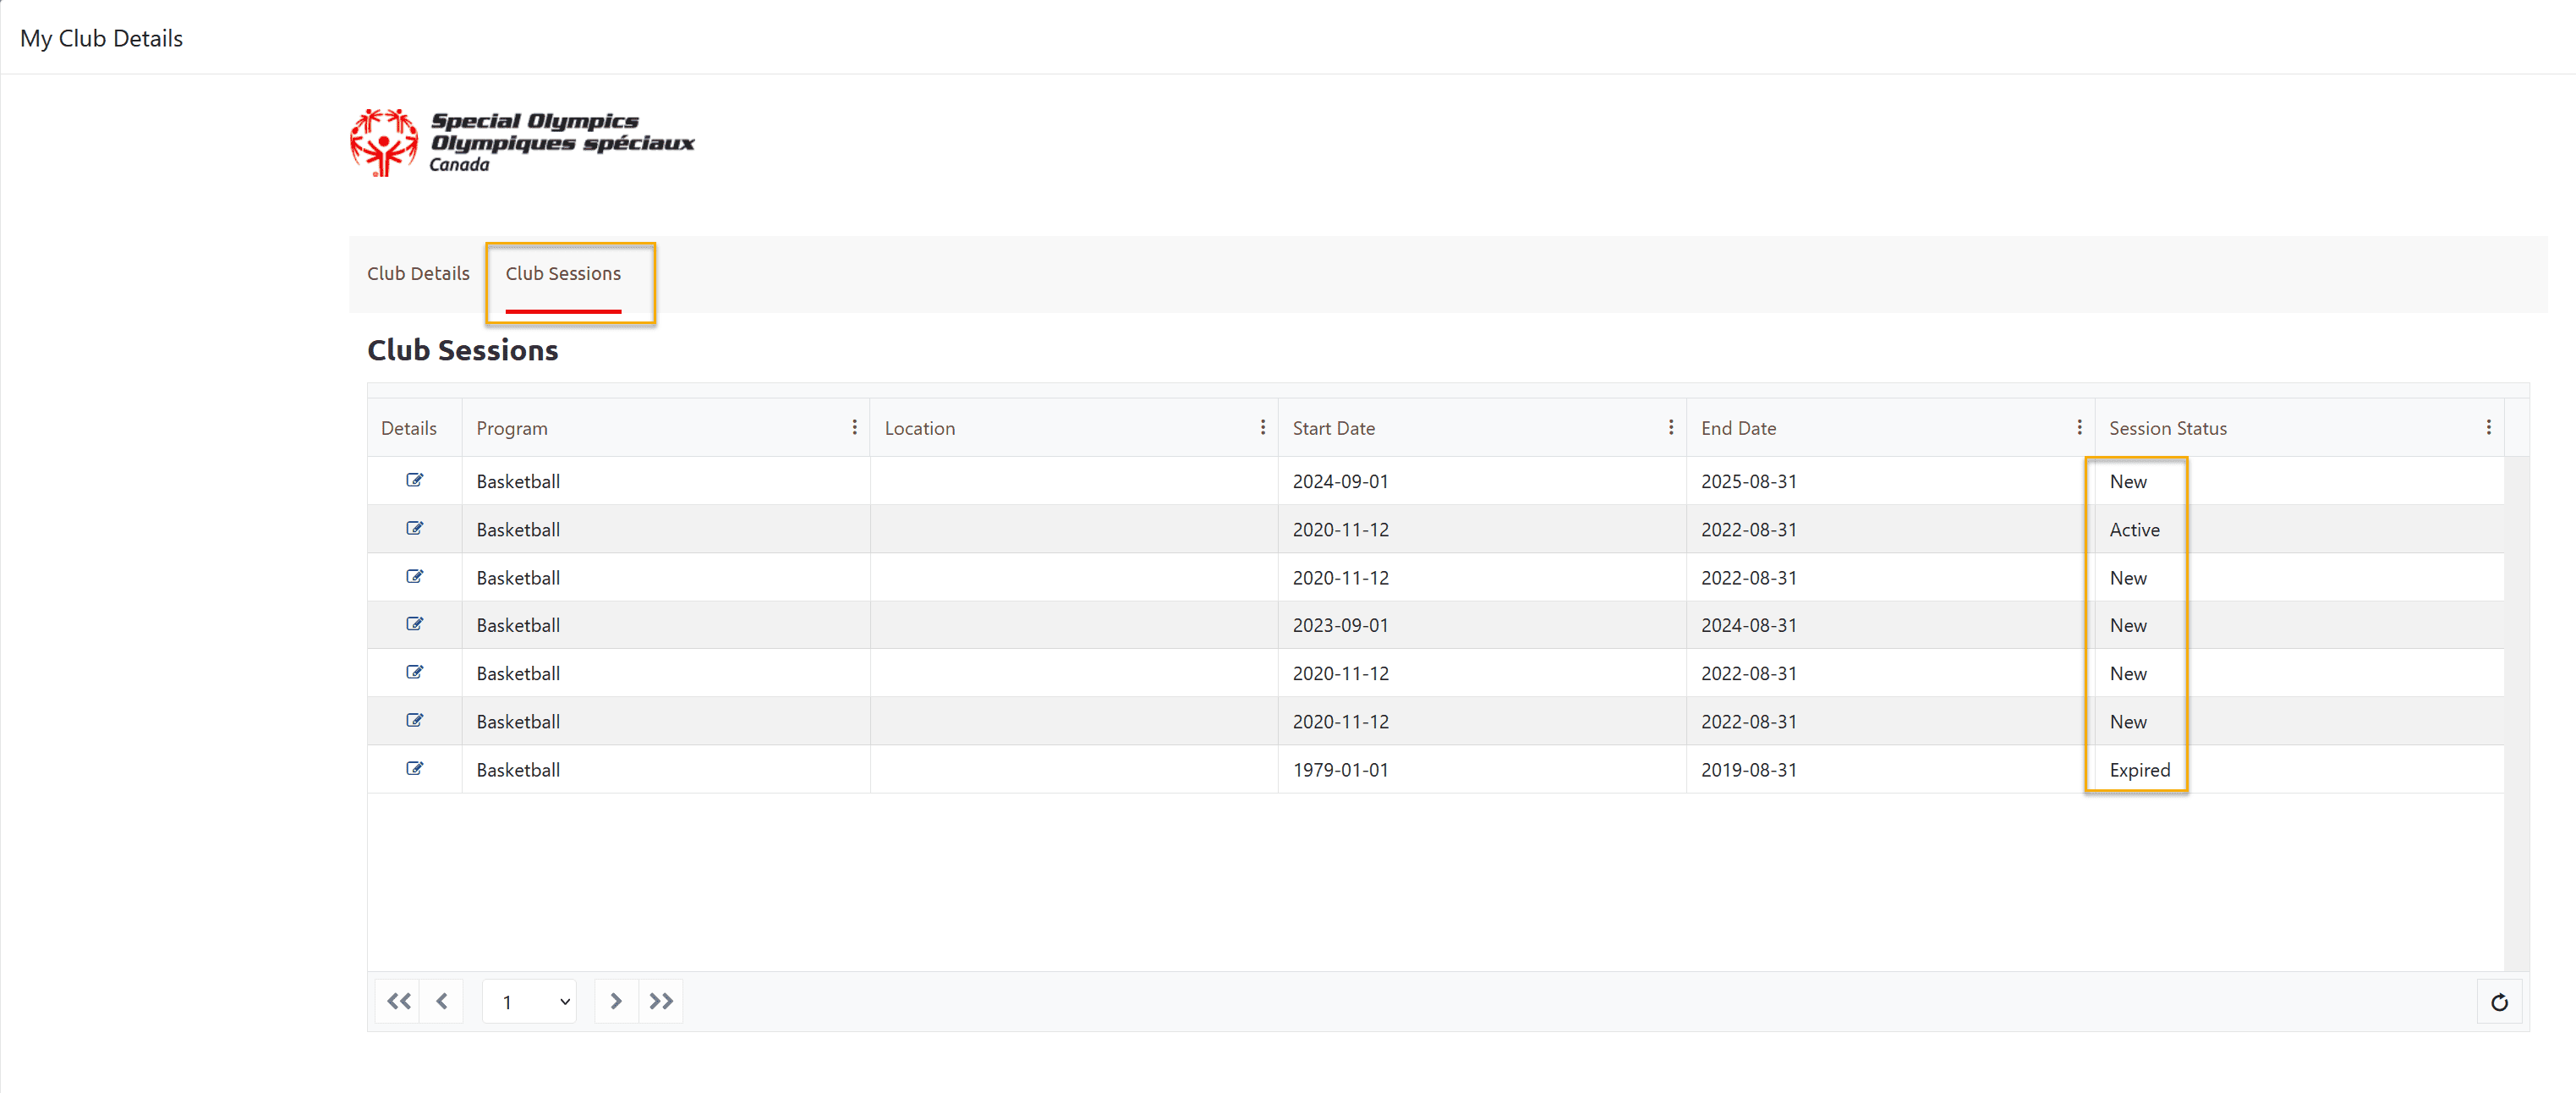Go to last page of sessions
Image resolution: width=2576 pixels, height=1093 pixels.
660,1001
